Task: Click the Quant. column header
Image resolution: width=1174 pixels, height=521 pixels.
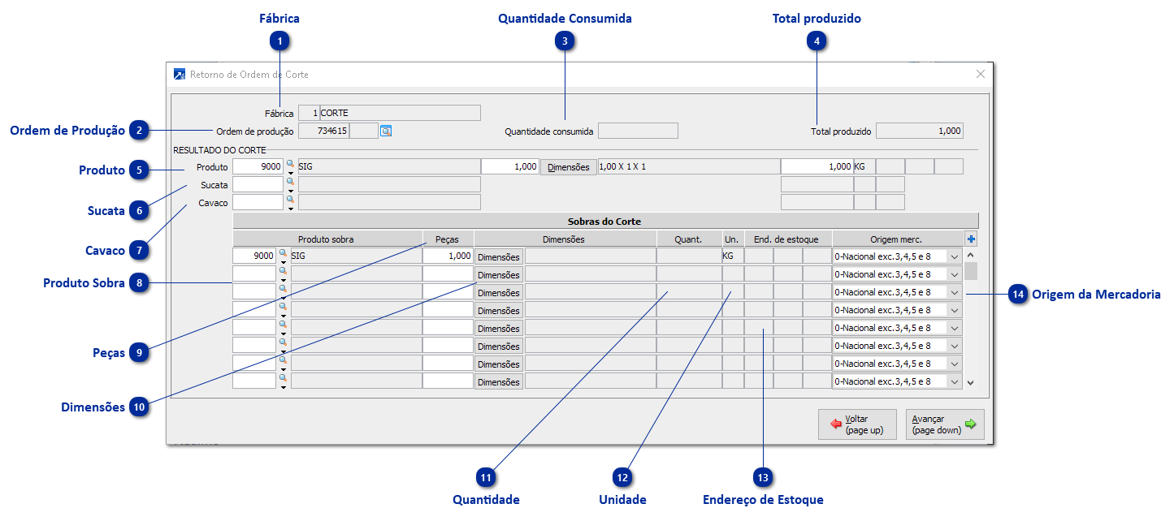Action: point(689,239)
